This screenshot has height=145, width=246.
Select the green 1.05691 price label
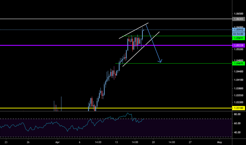[238, 38]
